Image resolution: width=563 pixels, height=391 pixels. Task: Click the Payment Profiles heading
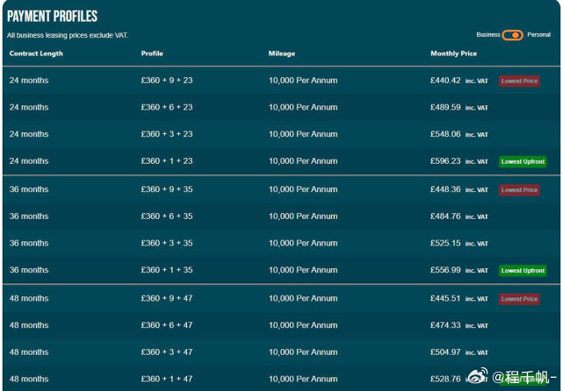(x=52, y=16)
